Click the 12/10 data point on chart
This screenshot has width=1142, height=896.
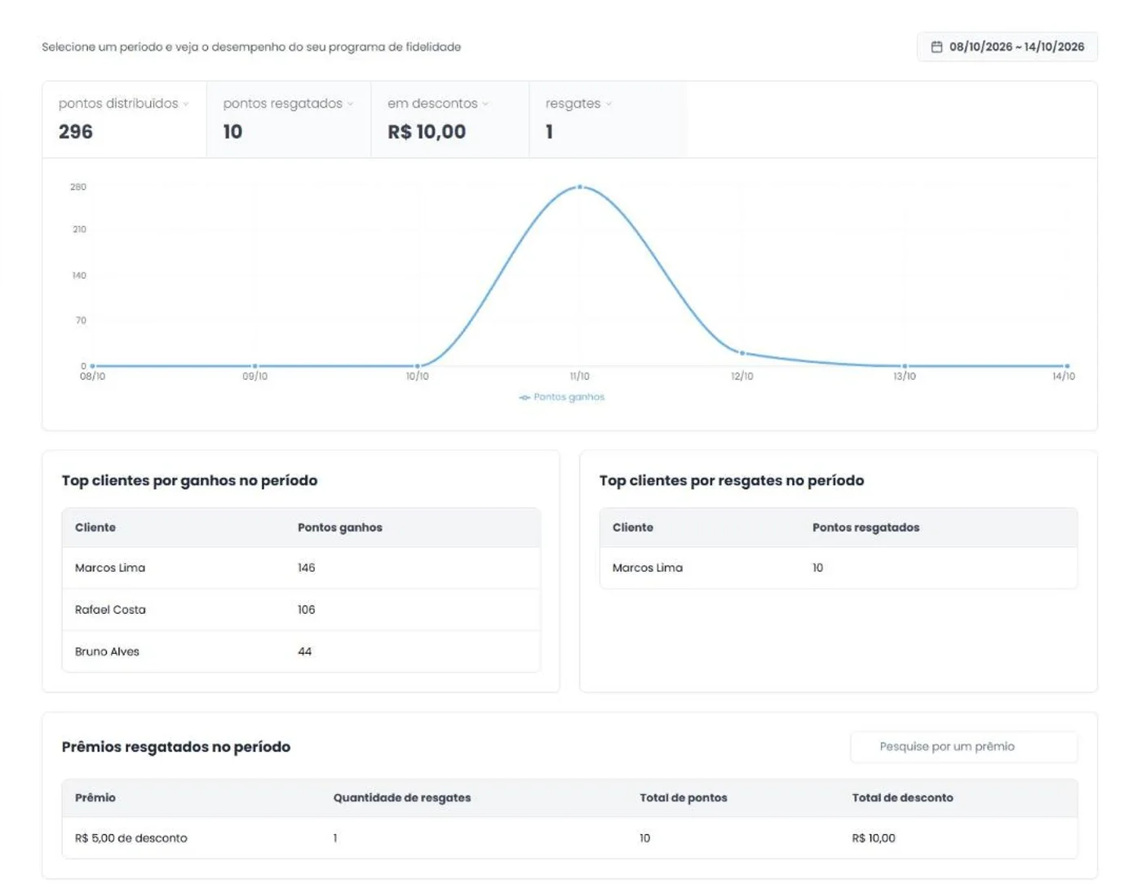coord(742,353)
